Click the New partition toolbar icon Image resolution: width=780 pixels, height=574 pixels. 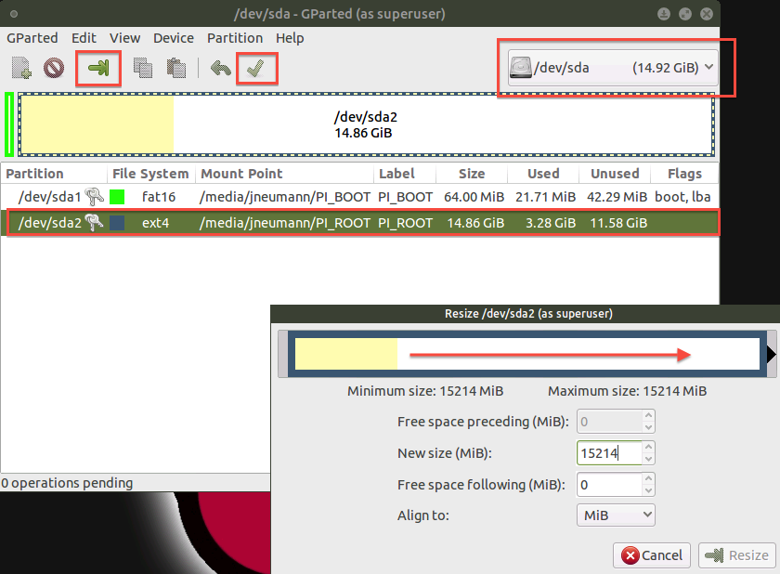pos(21,68)
